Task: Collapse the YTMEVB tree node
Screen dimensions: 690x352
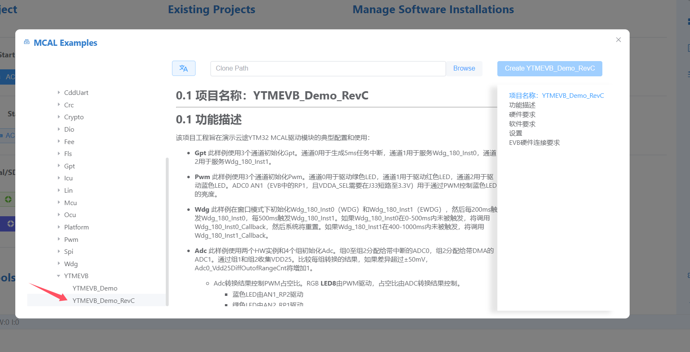Action: click(x=59, y=276)
